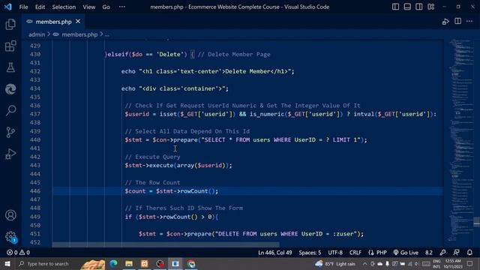
Task: Click the admin breadcrumb folder
Action: point(37,34)
